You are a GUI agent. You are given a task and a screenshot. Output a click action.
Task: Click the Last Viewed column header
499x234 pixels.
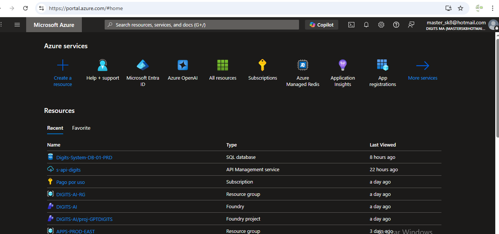(383, 145)
